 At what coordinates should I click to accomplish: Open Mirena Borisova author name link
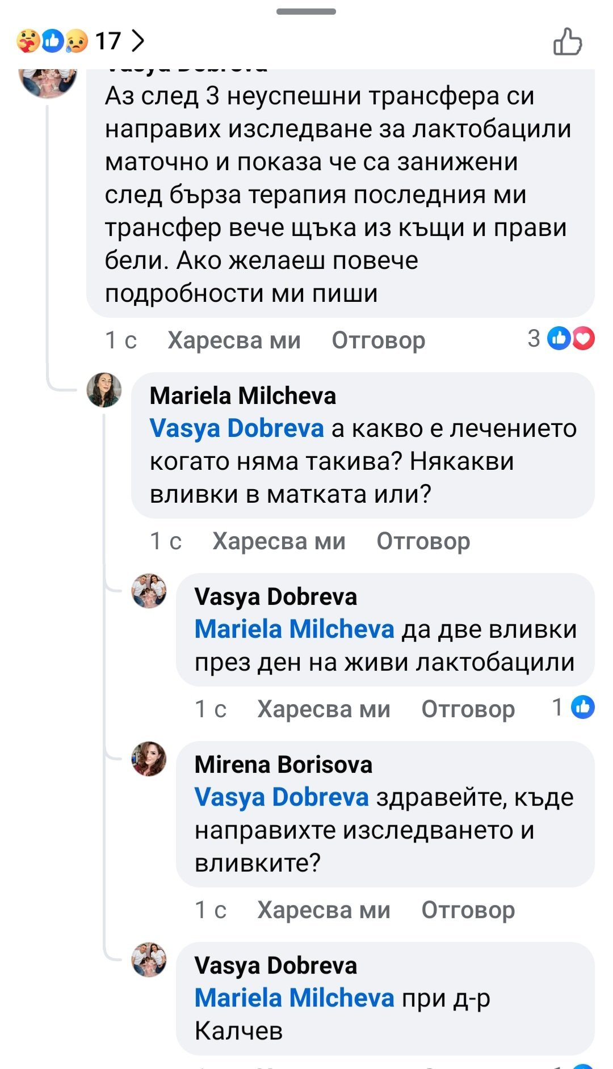coord(283,764)
